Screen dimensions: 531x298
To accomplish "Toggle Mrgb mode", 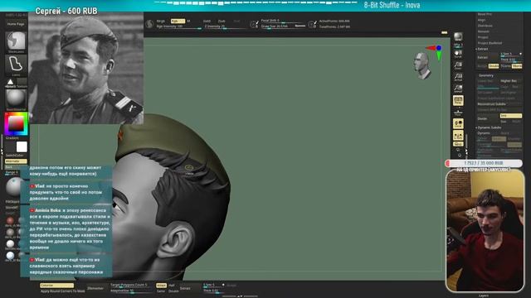I will pos(161,21).
